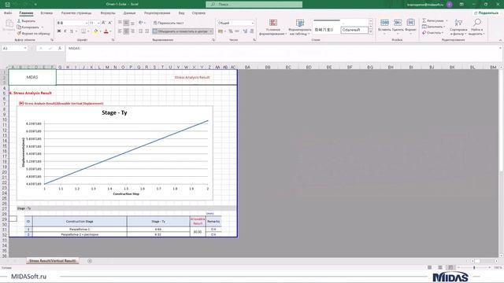Viewport: 504px width, 283px height.
Task: Expand the cell styles gallery
Action: click(370, 31)
